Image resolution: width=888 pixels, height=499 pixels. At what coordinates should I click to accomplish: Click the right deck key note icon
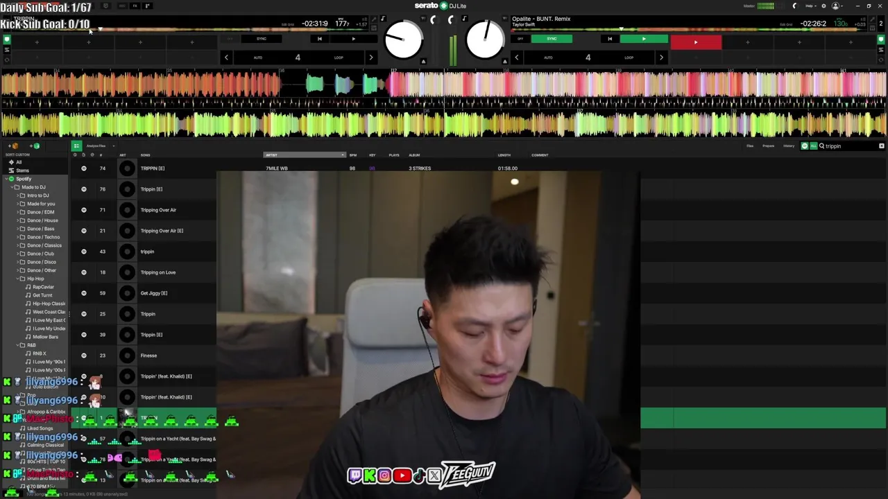click(465, 19)
